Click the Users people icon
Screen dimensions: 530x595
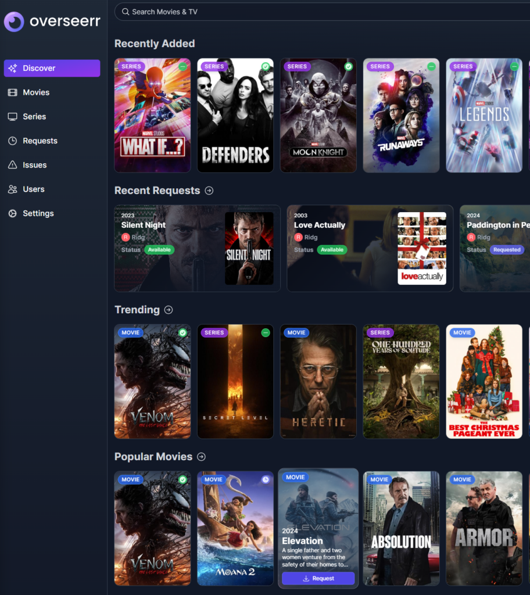[12, 189]
